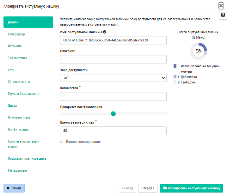Click Клонировать виртуальную машину button

coord(191,188)
